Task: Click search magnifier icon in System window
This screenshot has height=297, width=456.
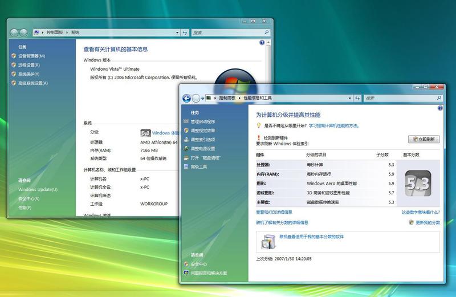Action: (266, 32)
